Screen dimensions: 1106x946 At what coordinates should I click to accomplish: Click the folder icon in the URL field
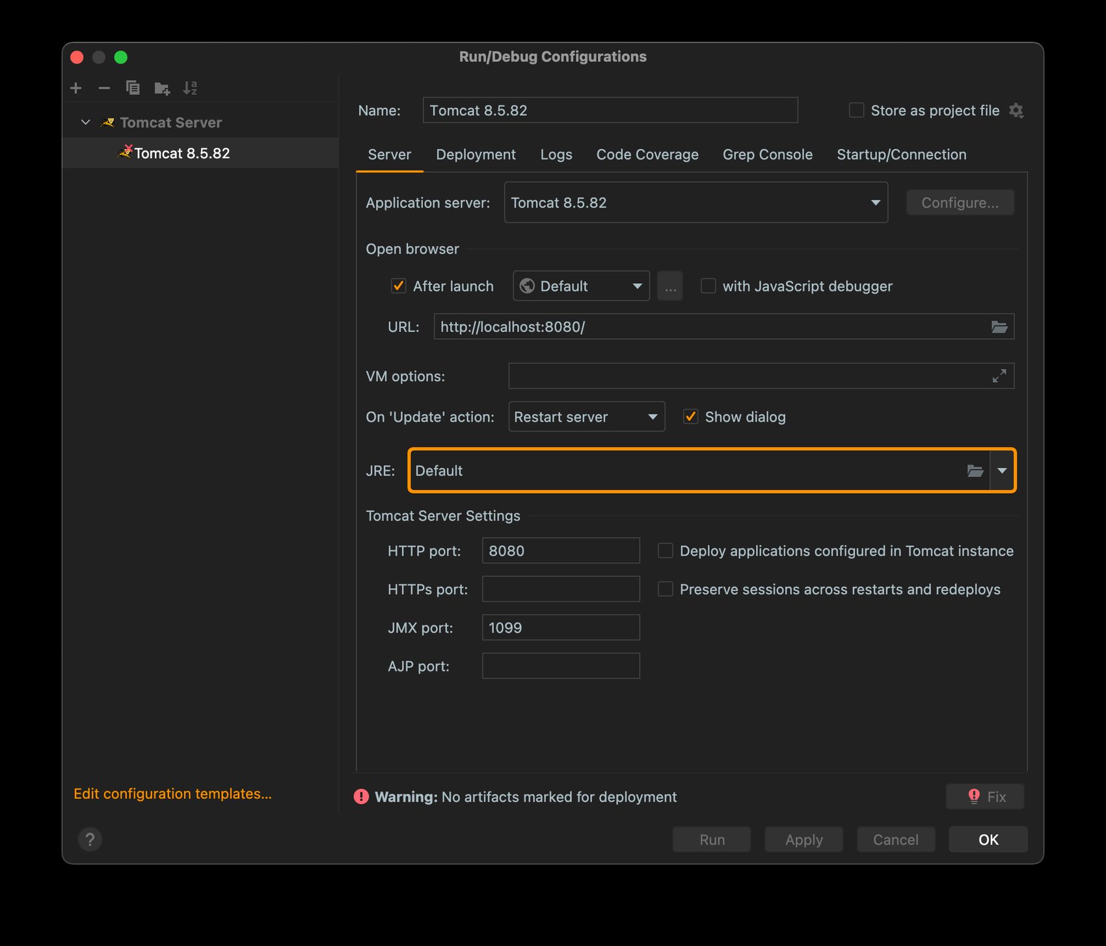tap(999, 327)
